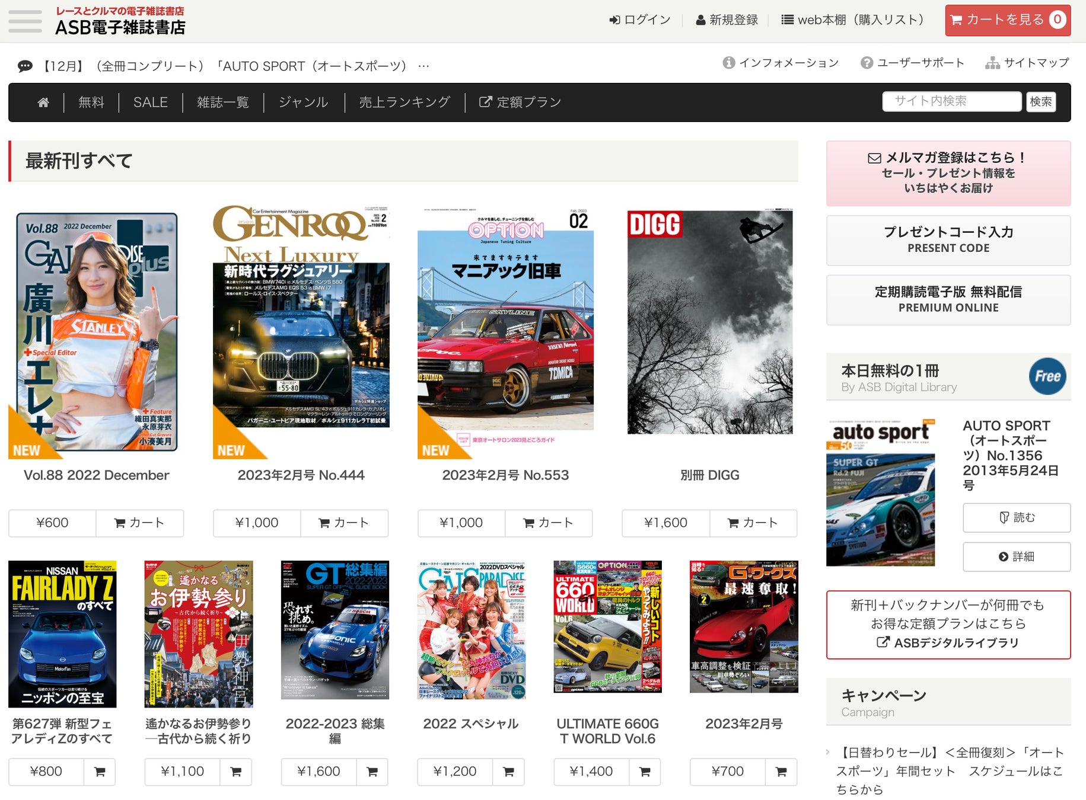This screenshot has height=800, width=1086.
Task: Open the 日替わりセール campaign link
Action: [x=950, y=770]
